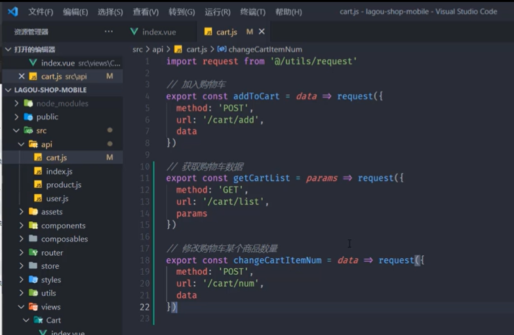Open the 转到(G) menu

pos(182,12)
